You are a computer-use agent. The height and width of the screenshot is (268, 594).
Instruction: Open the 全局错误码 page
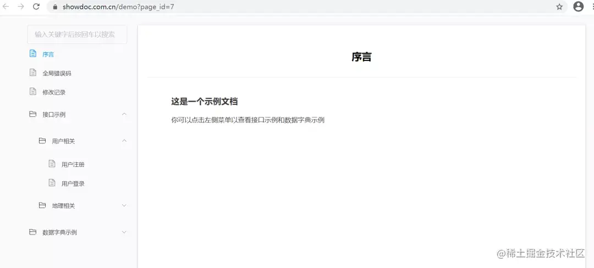pyautogui.click(x=57, y=74)
